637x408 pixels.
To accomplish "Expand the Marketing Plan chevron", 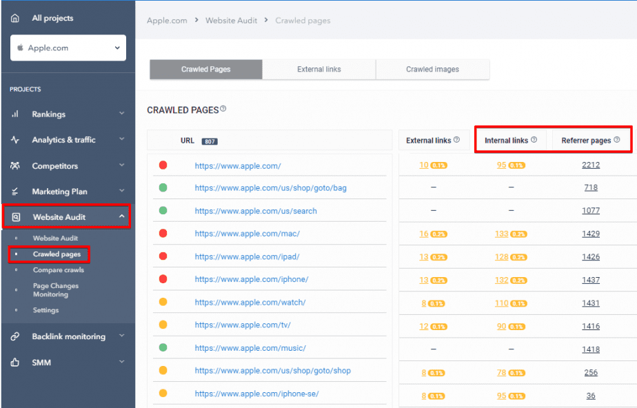I will (x=121, y=190).
